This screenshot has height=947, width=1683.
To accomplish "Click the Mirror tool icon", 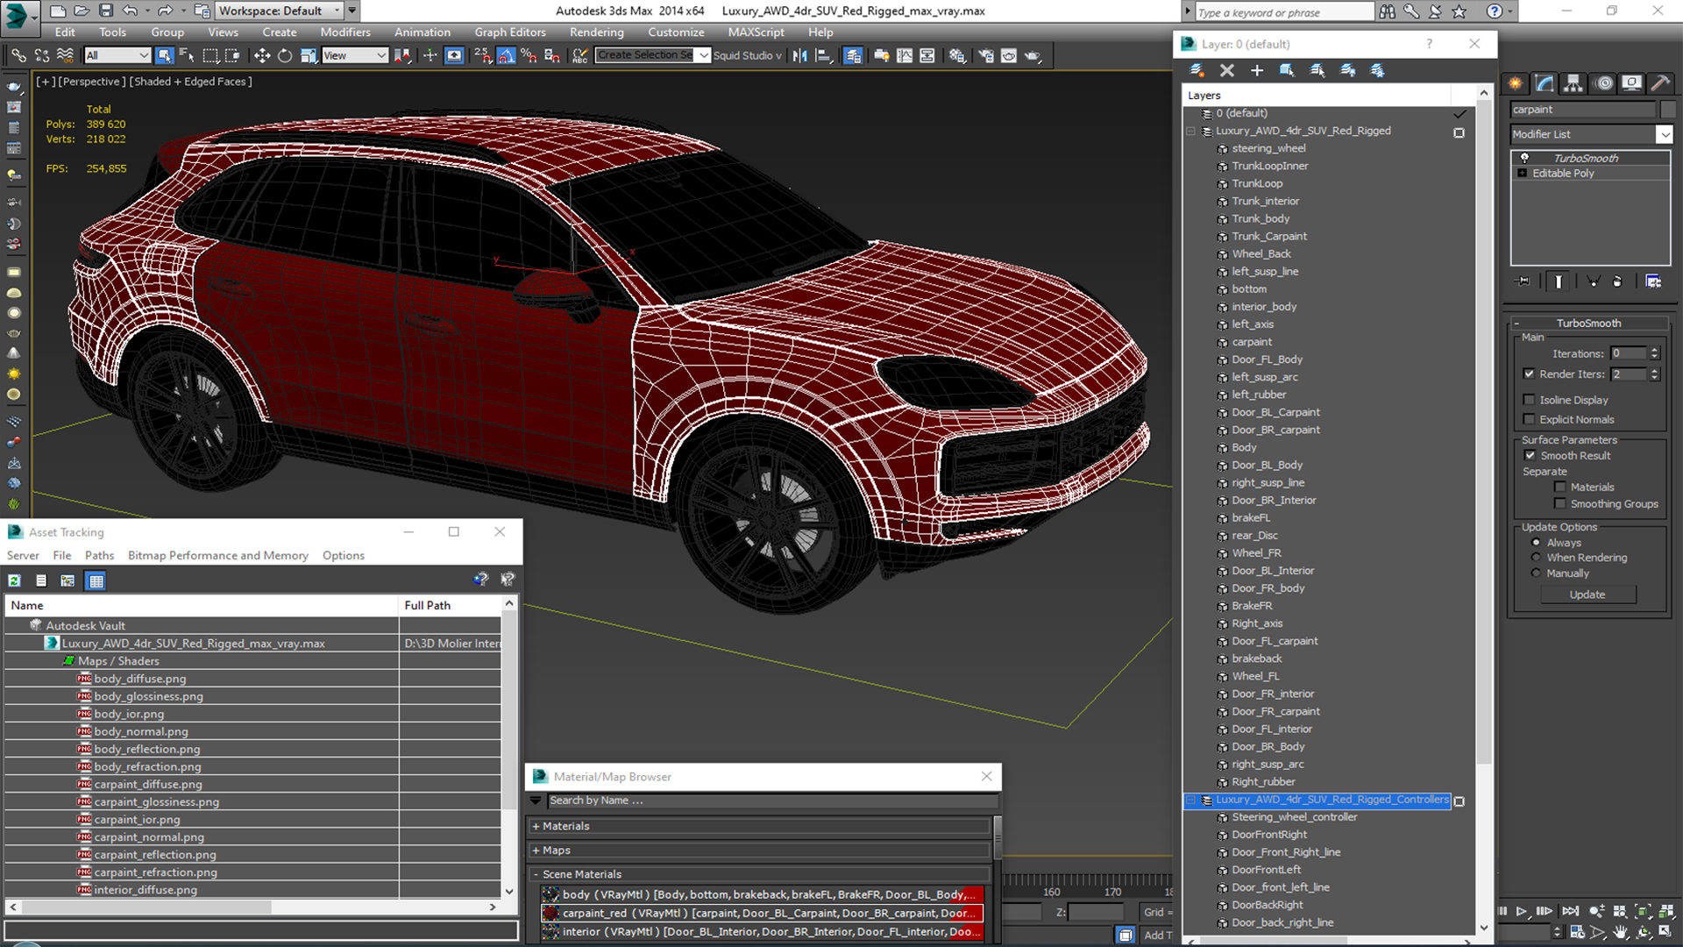I will click(x=799, y=55).
